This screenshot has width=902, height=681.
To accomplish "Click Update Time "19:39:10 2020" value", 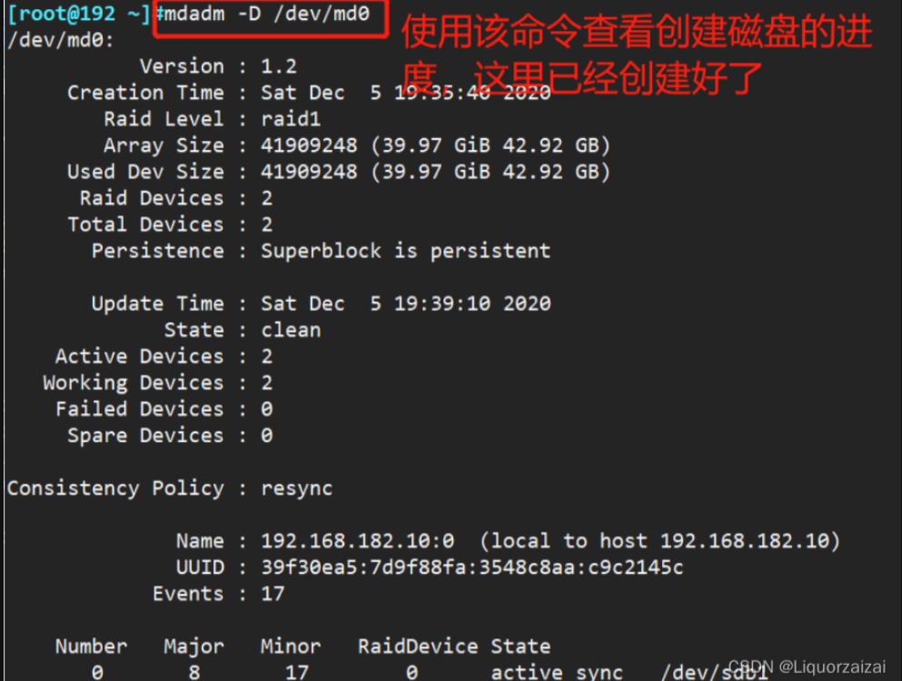I will [472, 303].
